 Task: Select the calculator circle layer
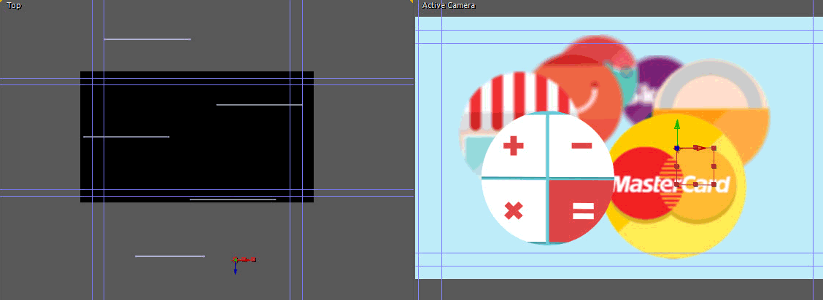(x=547, y=178)
